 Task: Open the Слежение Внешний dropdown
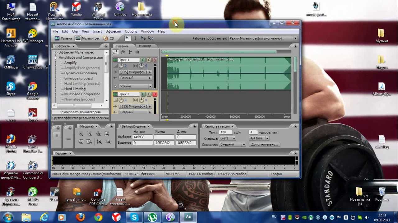tap(232, 144)
